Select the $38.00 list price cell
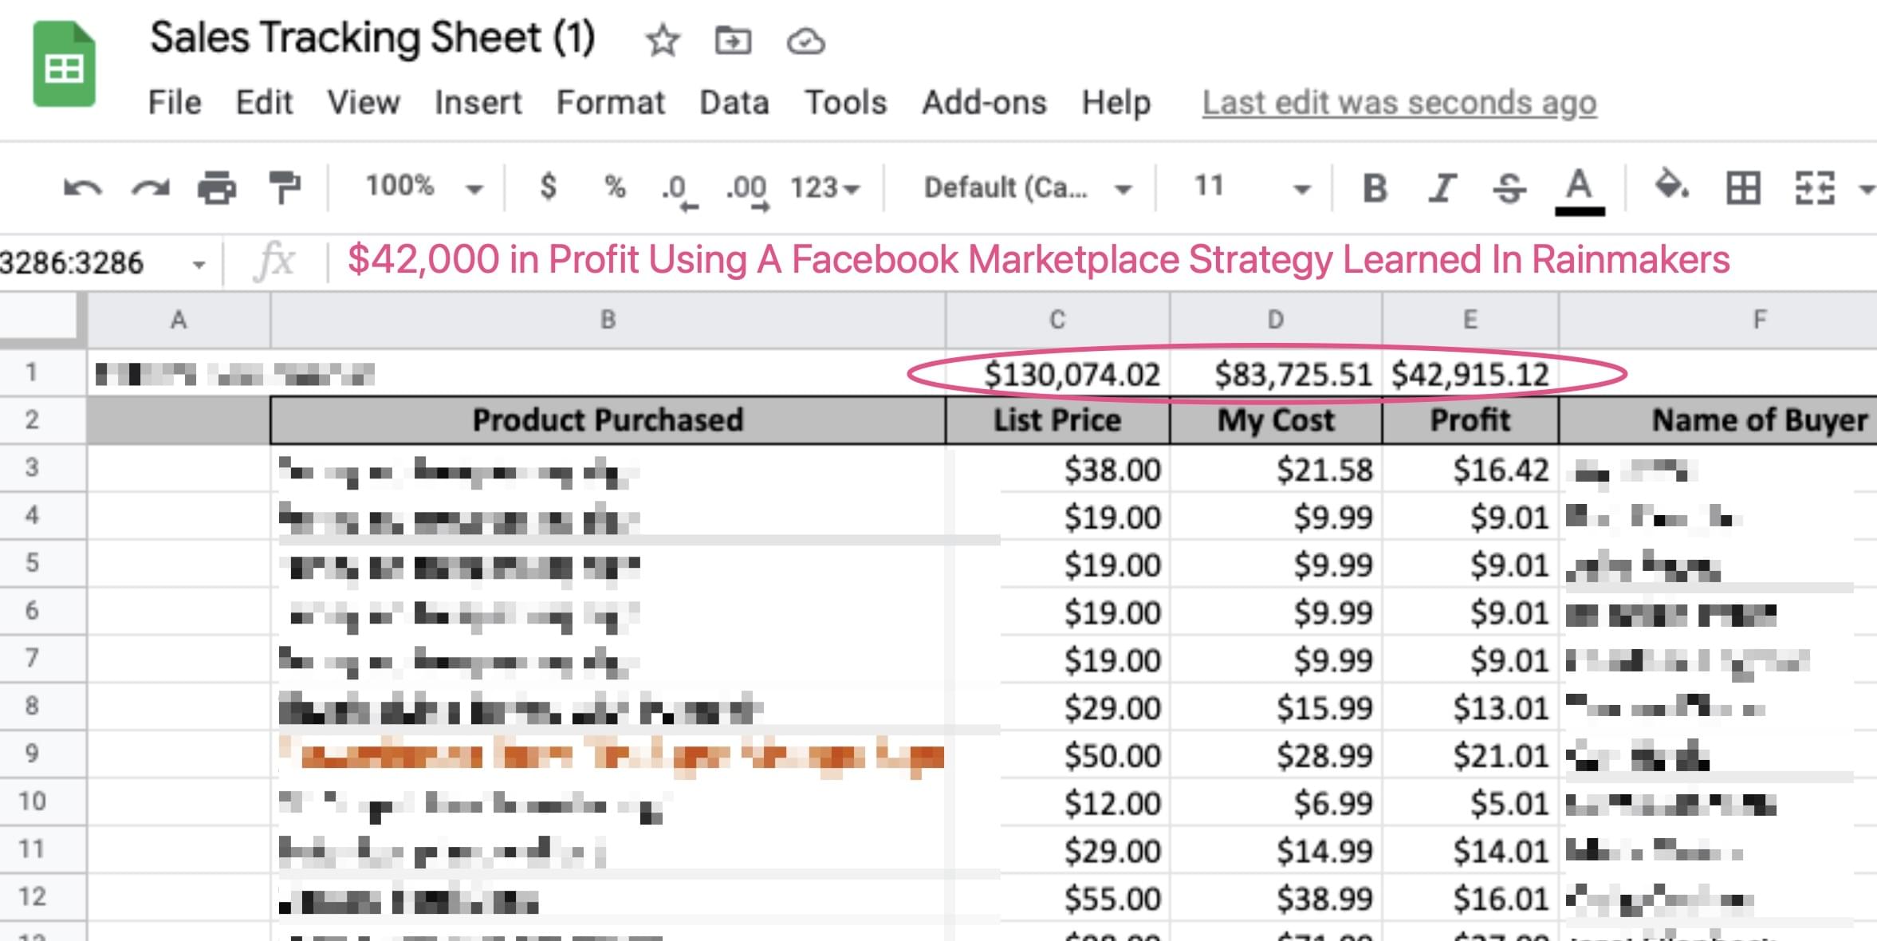This screenshot has height=941, width=1877. coord(1057,468)
